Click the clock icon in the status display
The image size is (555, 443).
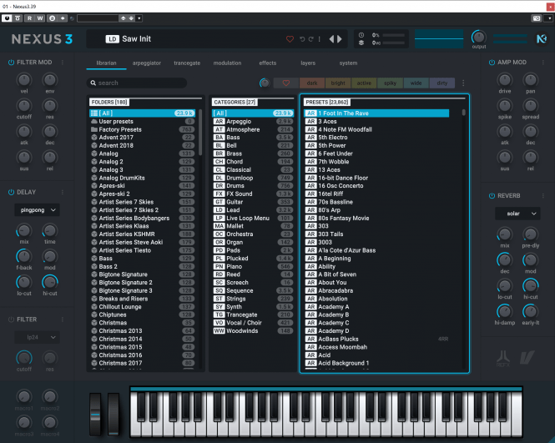(x=361, y=35)
